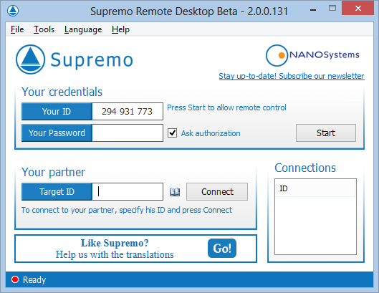
Task: Open the address book icon beside Target ID
Action: pos(175,192)
